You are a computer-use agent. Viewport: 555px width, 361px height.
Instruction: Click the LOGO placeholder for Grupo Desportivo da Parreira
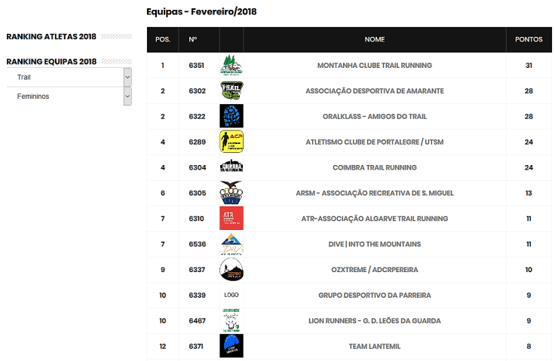point(232,295)
